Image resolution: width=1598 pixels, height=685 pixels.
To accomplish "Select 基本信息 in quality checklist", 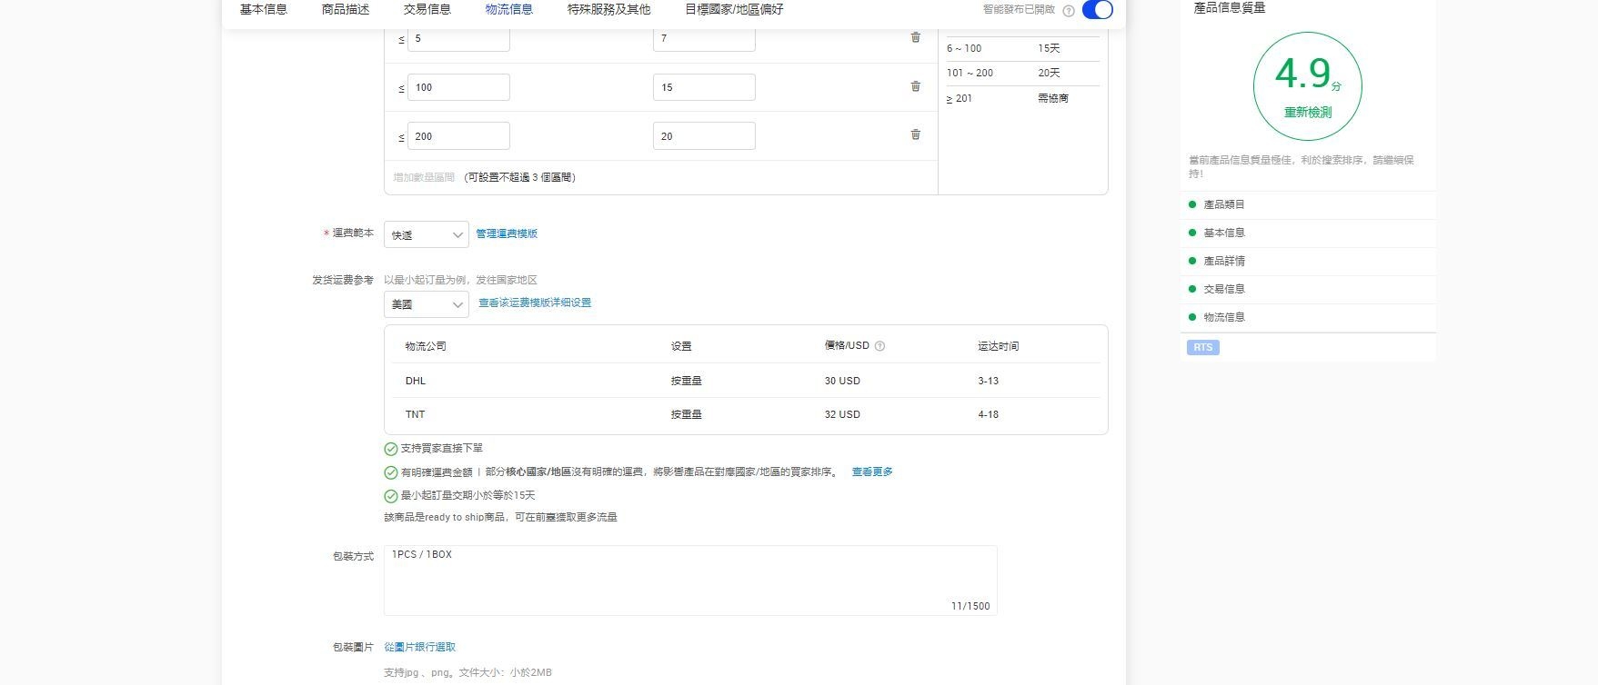I will pyautogui.click(x=1224, y=233).
